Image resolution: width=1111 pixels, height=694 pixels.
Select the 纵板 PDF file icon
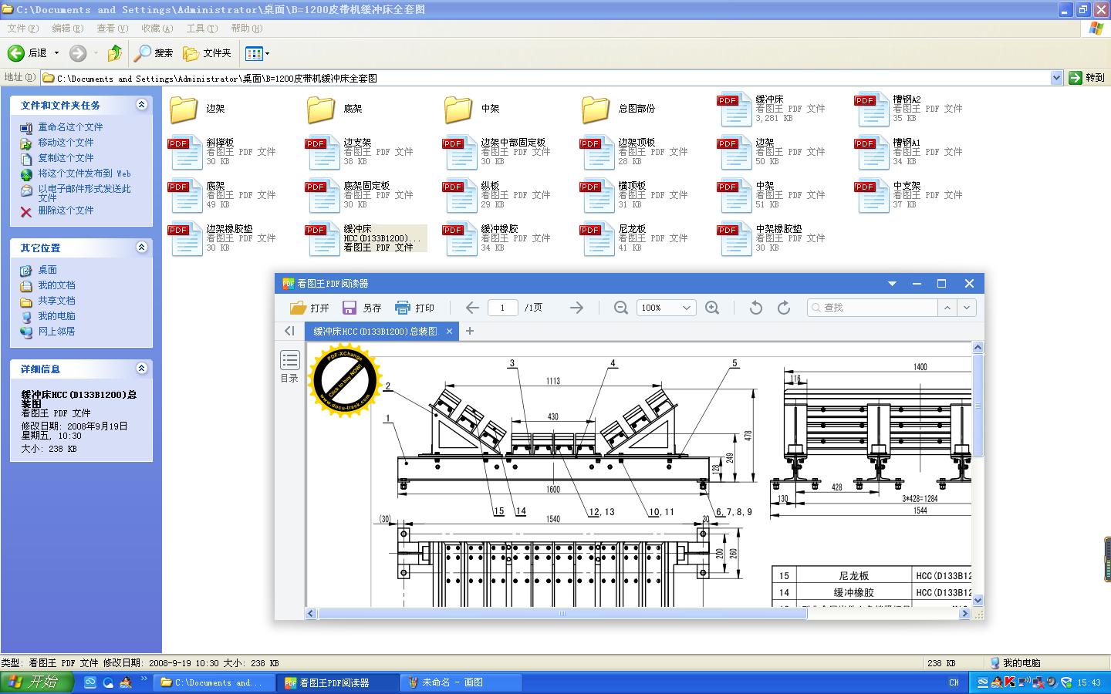[460, 196]
